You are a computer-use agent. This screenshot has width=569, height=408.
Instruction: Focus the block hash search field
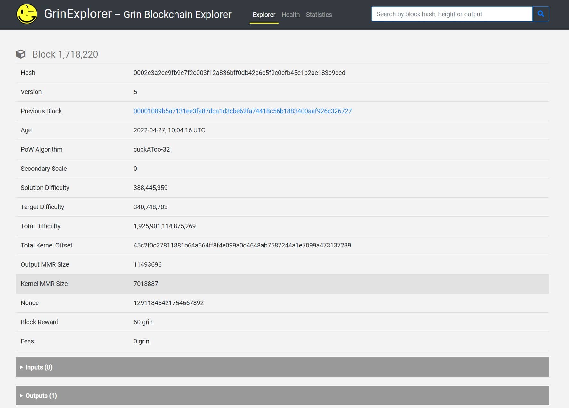451,14
